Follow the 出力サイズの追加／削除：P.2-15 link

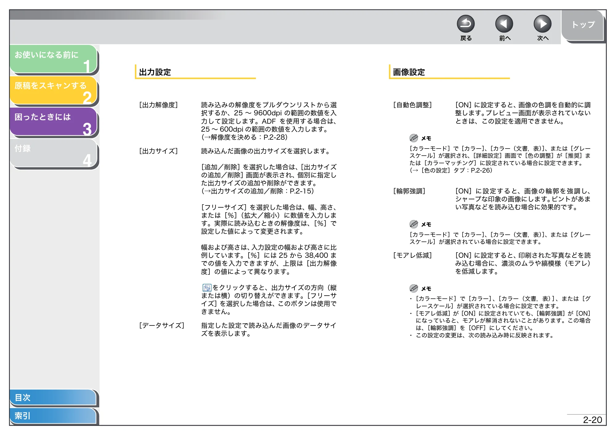(x=257, y=191)
